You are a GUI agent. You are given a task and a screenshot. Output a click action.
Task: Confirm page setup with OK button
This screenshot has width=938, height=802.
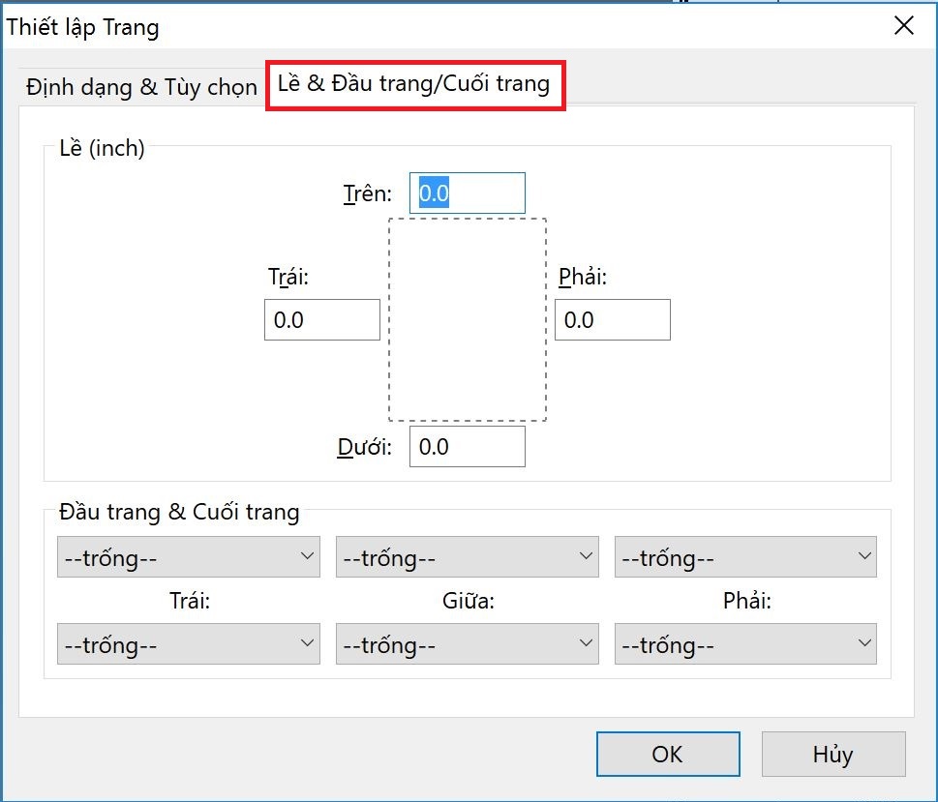(x=668, y=754)
